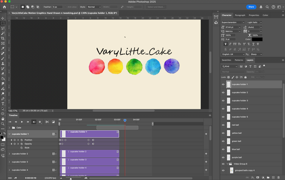The image size is (285, 180).
Task: Switch to the Color tab
Action: coord(266,15)
